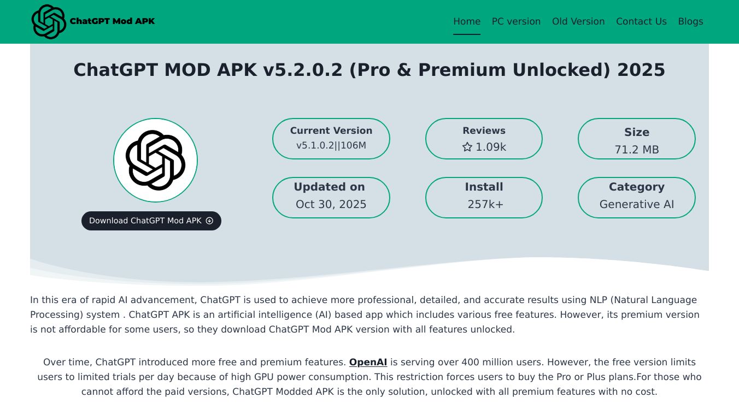Click the Reviews info pill
Image resolution: width=739 pixels, height=415 pixels.
[484, 139]
